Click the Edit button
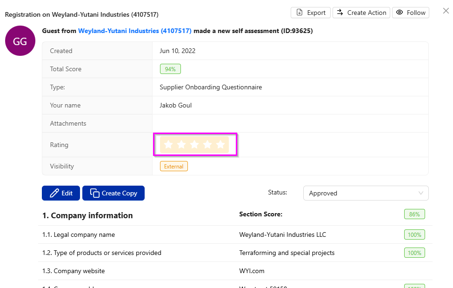This screenshot has height=288, width=453. tap(60, 193)
